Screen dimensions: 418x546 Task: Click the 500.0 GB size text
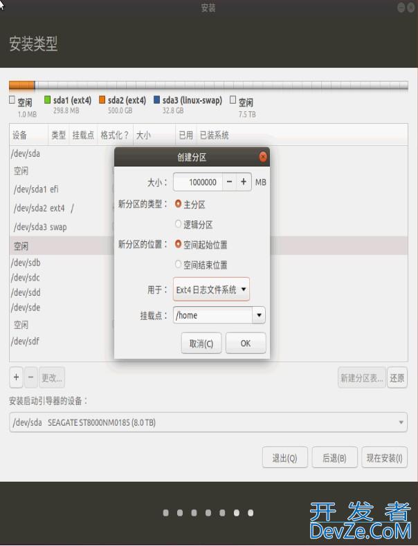click(x=120, y=111)
